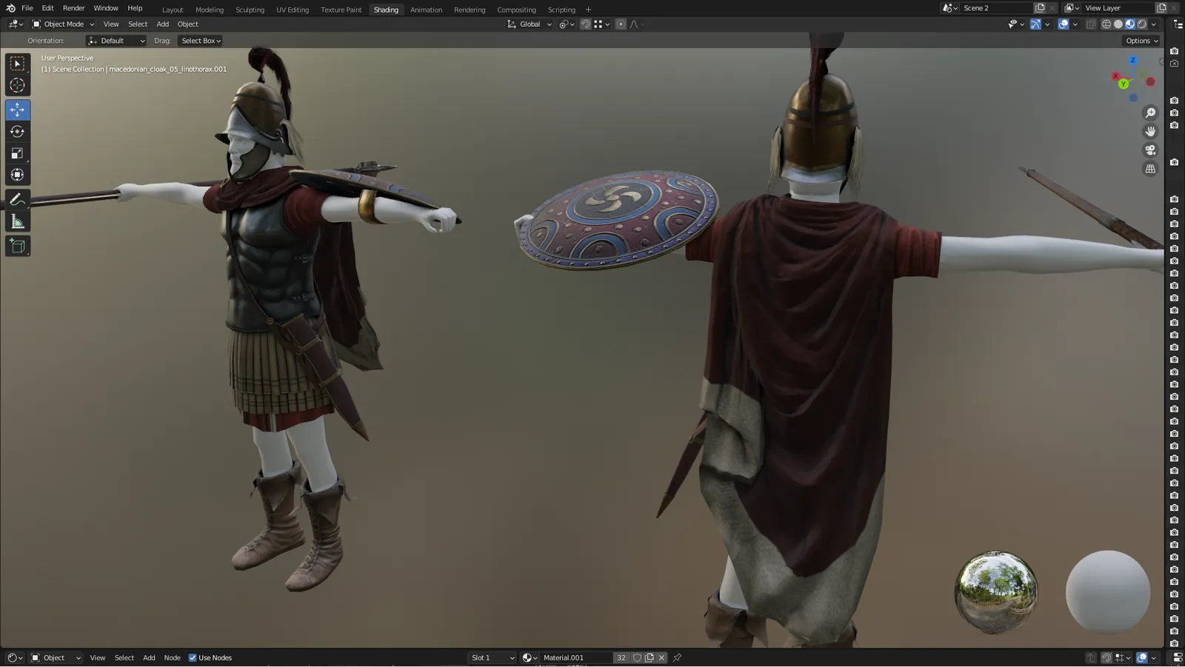Choose the Transform tool
1185x667 pixels.
point(17,175)
